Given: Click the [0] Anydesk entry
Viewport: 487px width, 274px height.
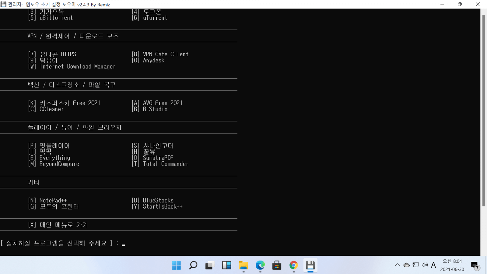Looking at the screenshot, I should (148, 60).
